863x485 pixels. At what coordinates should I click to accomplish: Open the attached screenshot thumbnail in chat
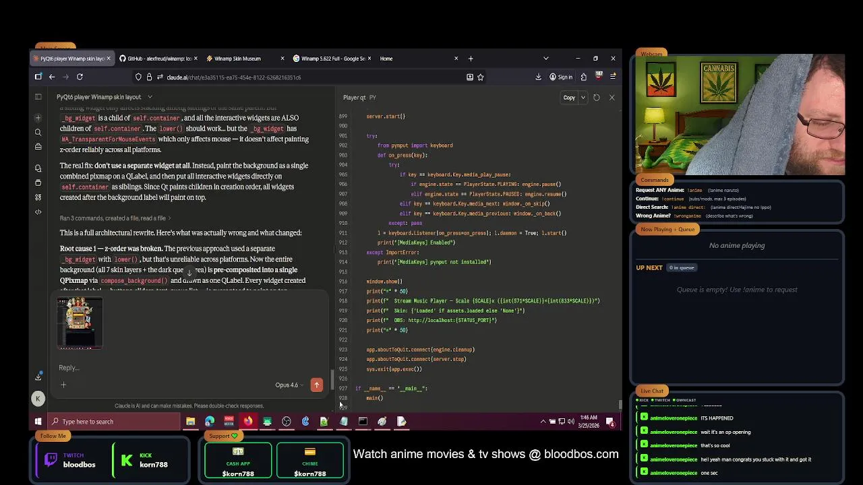pyautogui.click(x=80, y=323)
